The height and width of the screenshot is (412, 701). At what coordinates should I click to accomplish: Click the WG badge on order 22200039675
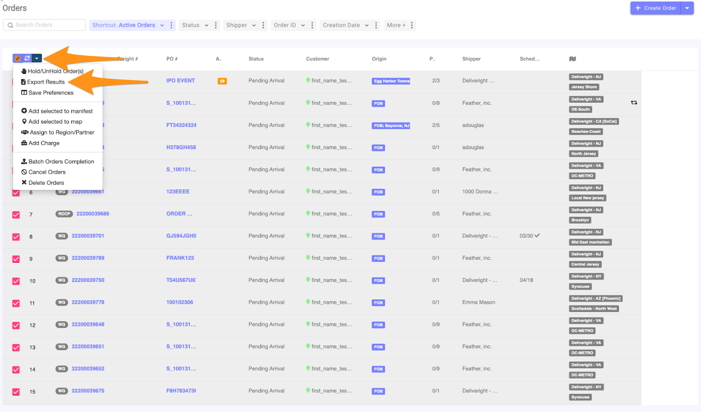(x=61, y=391)
